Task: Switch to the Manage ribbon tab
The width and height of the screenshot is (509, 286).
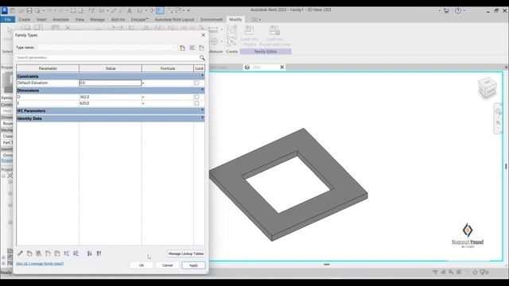Action: pyautogui.click(x=97, y=20)
